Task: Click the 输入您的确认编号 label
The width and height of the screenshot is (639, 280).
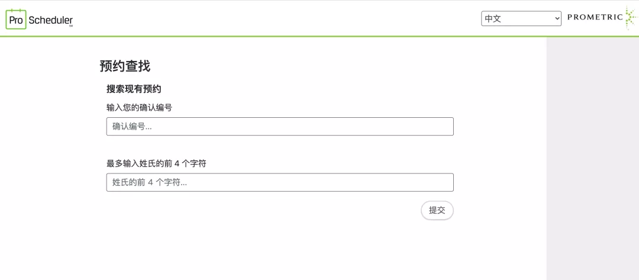Action: [x=139, y=107]
